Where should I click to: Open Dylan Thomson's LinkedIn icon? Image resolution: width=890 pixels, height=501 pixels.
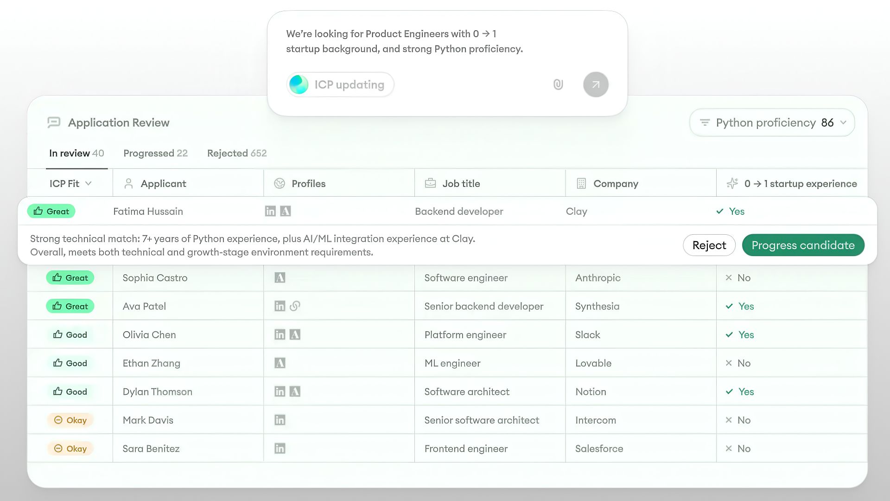tap(280, 392)
